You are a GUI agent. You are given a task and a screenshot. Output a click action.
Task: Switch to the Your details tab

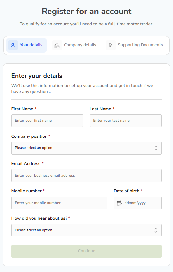click(26, 45)
